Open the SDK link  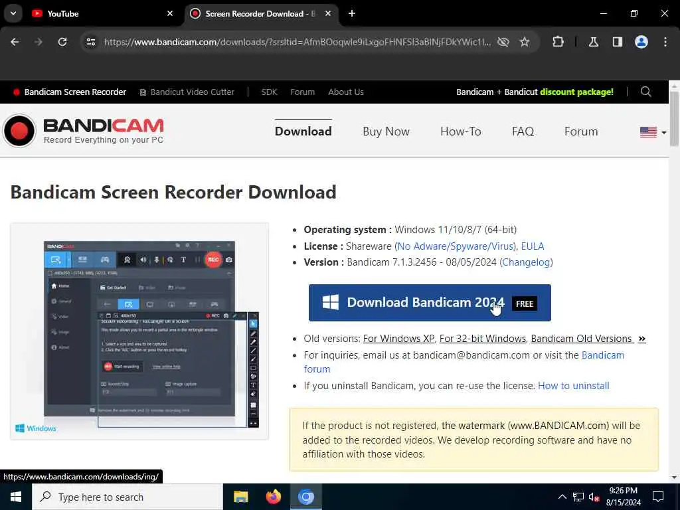point(269,92)
